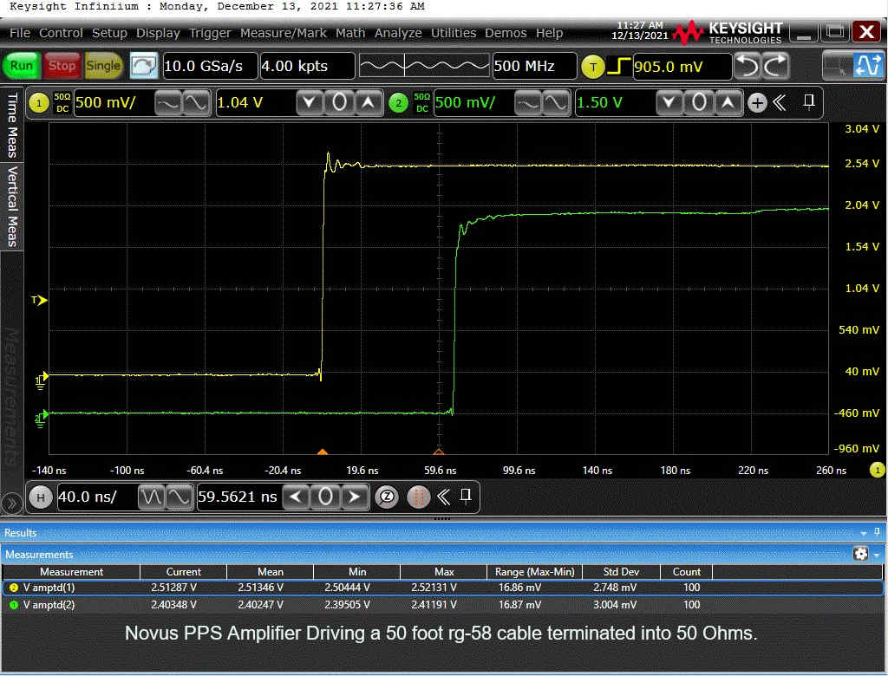
Task: Open the Analyze menu
Action: 398,33
